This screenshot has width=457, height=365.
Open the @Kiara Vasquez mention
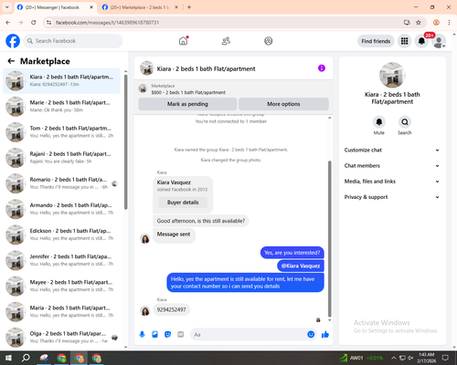pyautogui.click(x=301, y=266)
